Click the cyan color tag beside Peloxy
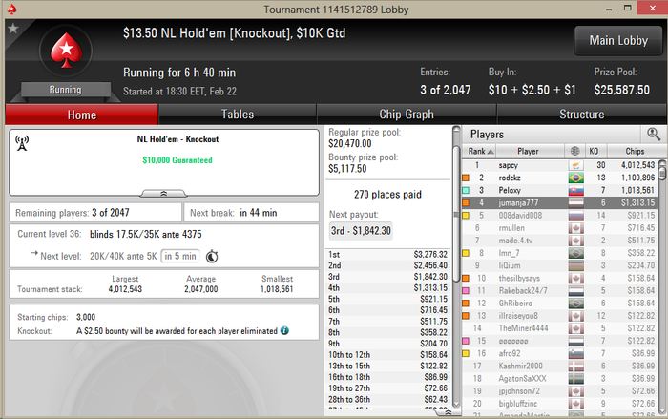Screen dimensions: 668x419 pos(466,190)
